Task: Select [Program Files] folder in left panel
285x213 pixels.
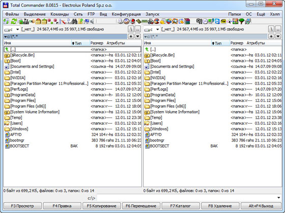Action: [73, 100]
